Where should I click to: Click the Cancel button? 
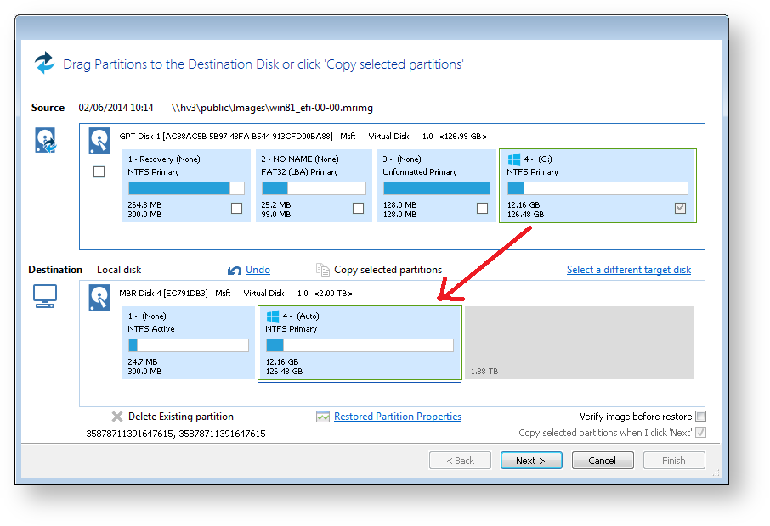(603, 460)
